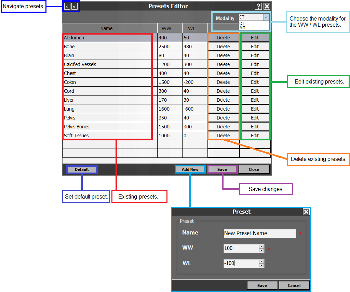
Task: Click Add New preset button
Action: [x=190, y=169]
